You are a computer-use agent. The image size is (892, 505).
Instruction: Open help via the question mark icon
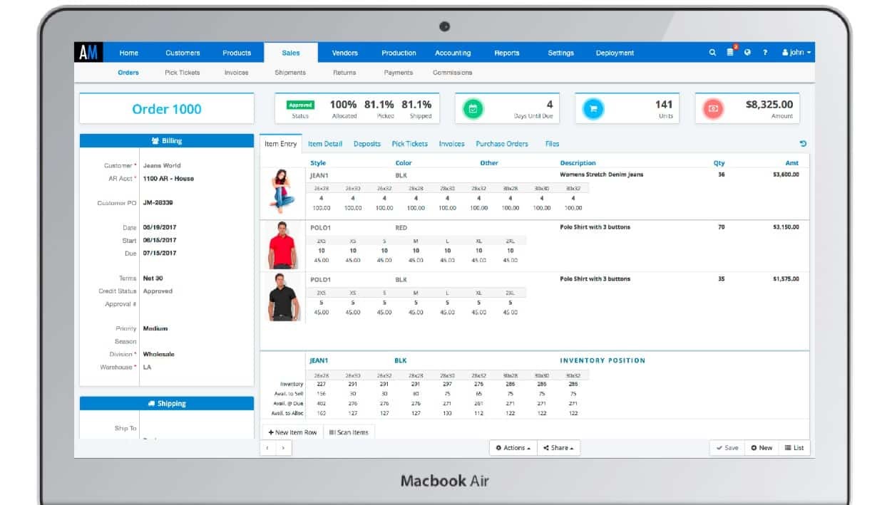pyautogui.click(x=764, y=53)
